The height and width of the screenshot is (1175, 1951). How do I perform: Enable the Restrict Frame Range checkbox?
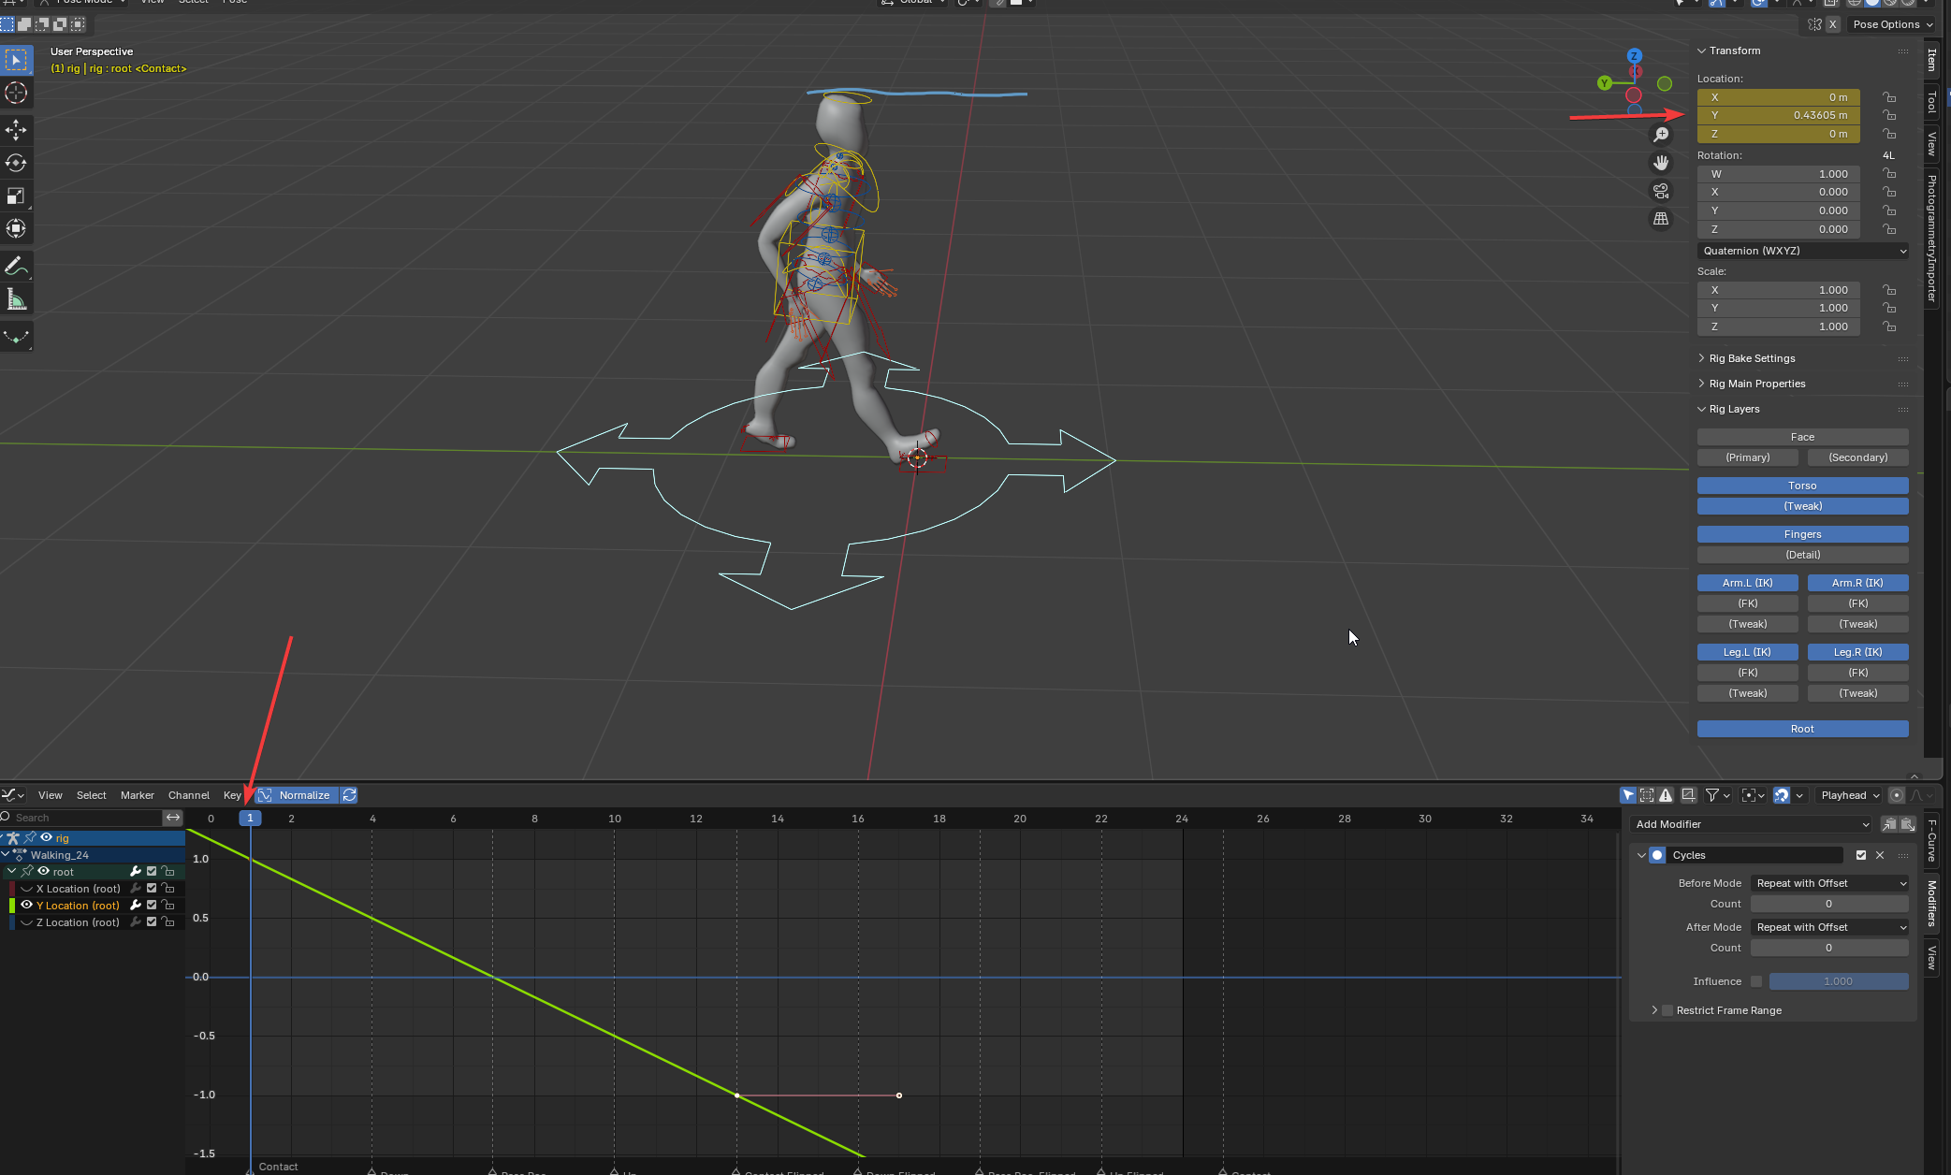click(1667, 1010)
